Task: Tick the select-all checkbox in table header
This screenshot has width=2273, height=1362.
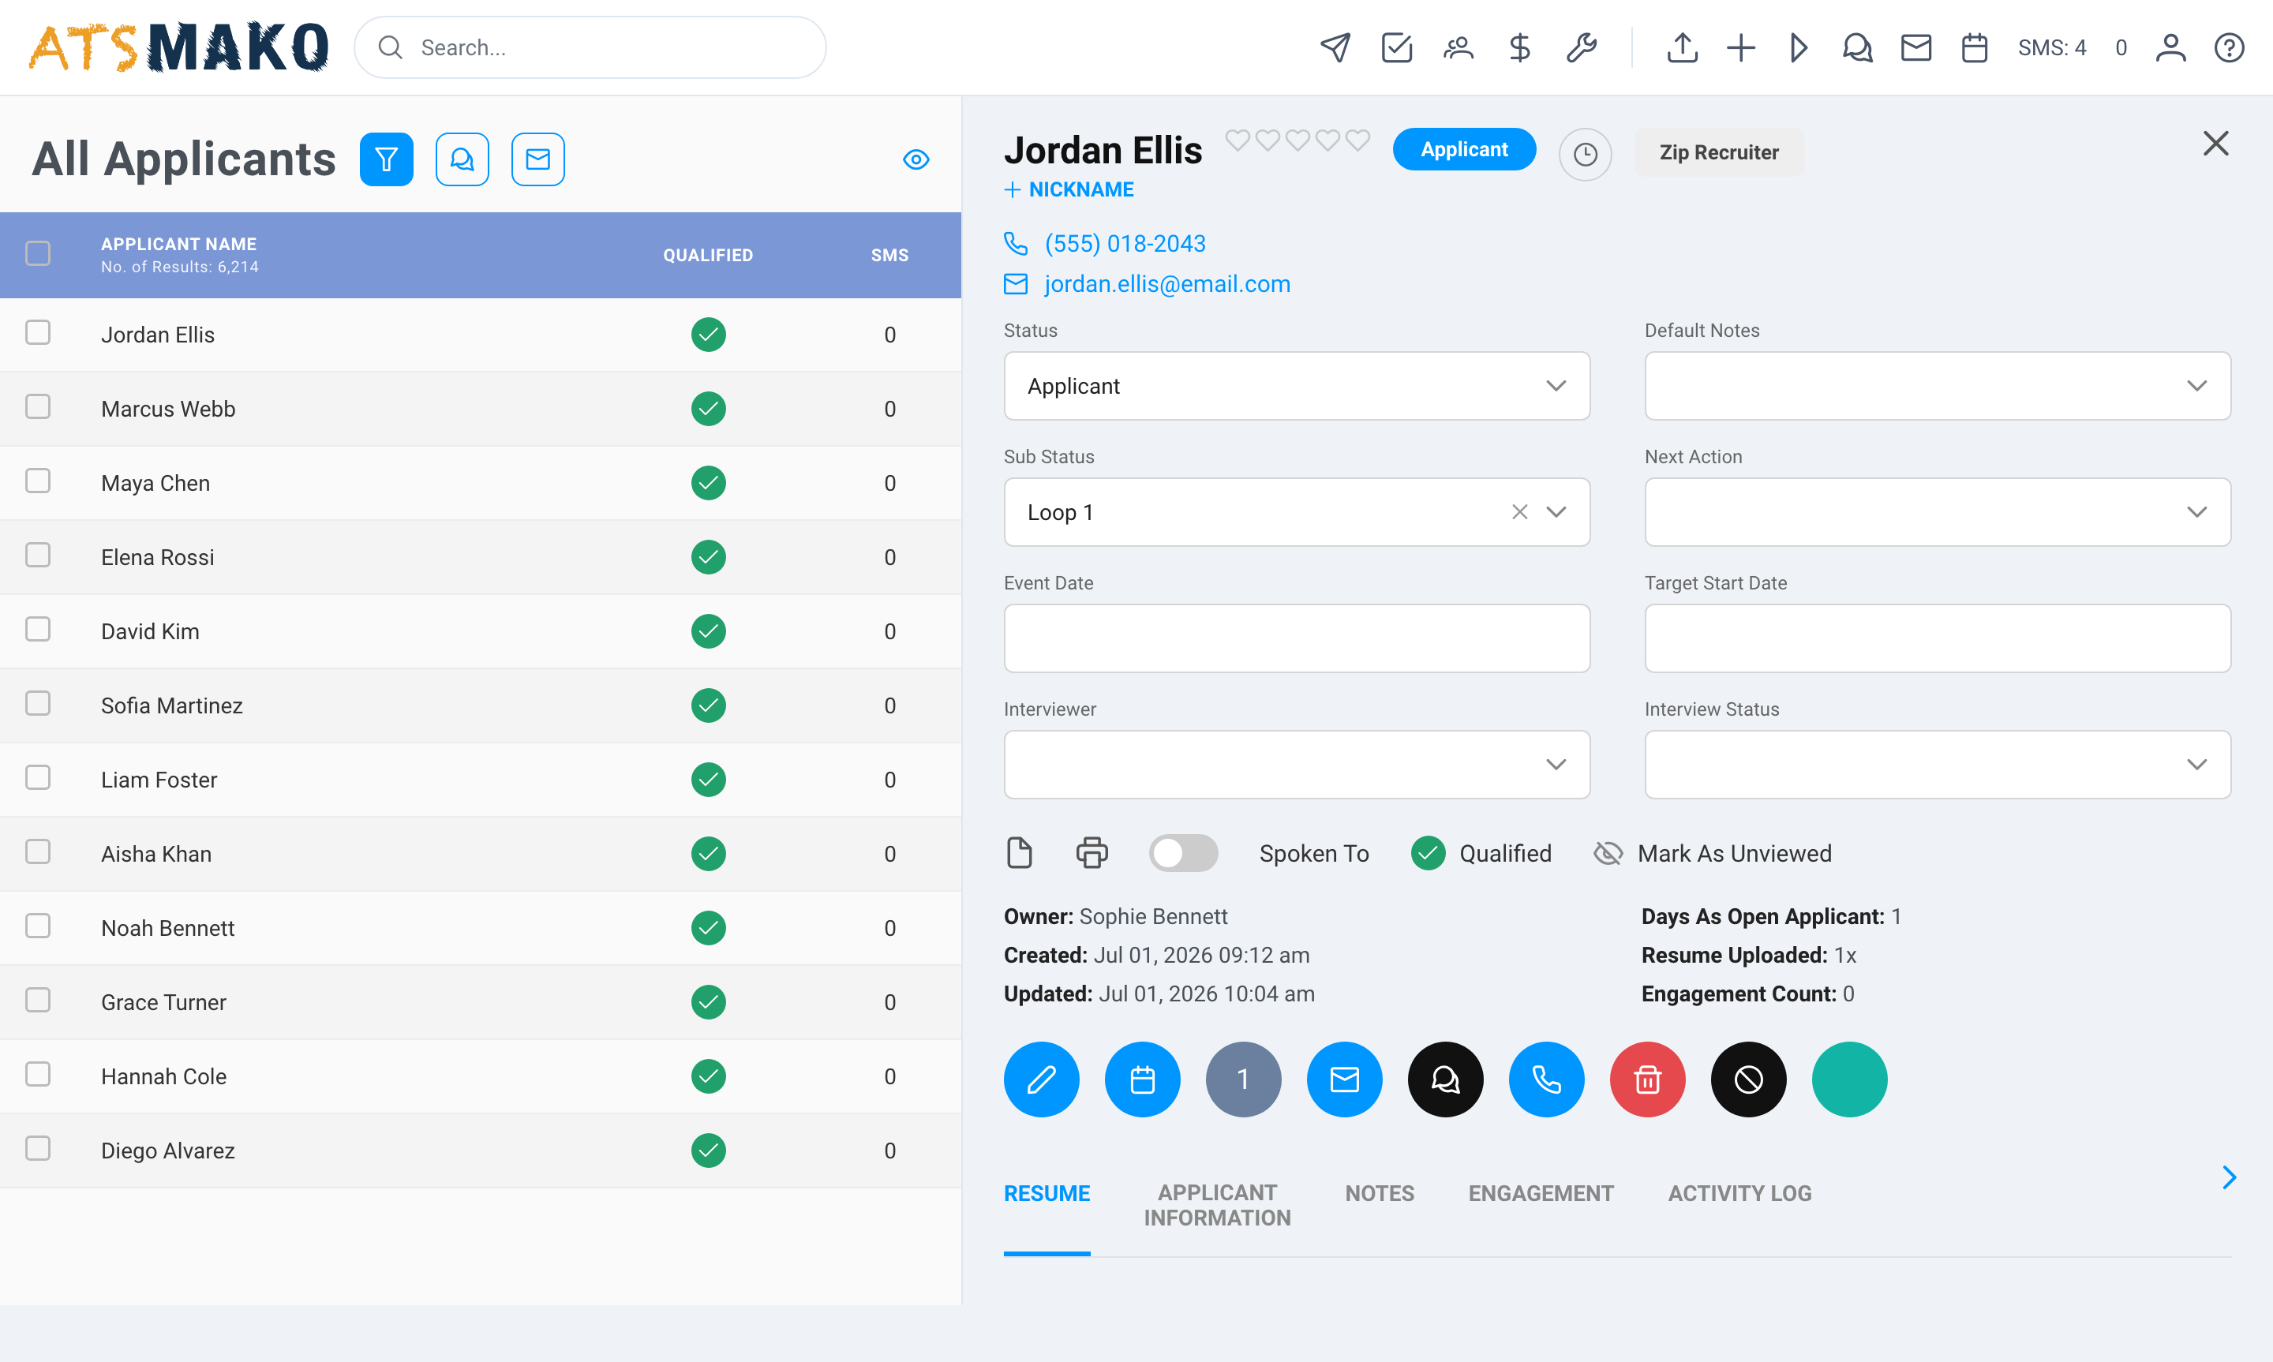Action: pyautogui.click(x=38, y=253)
